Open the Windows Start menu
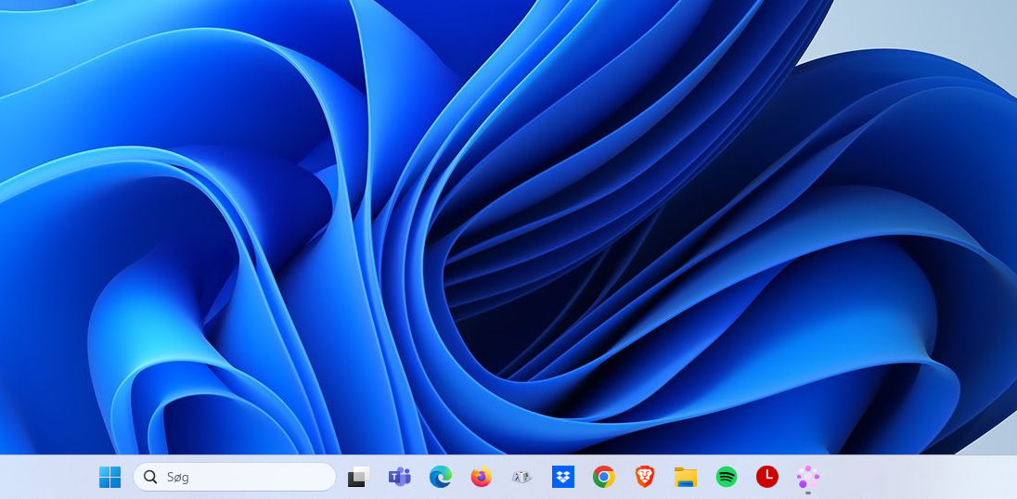The height and width of the screenshot is (499, 1017). (110, 477)
